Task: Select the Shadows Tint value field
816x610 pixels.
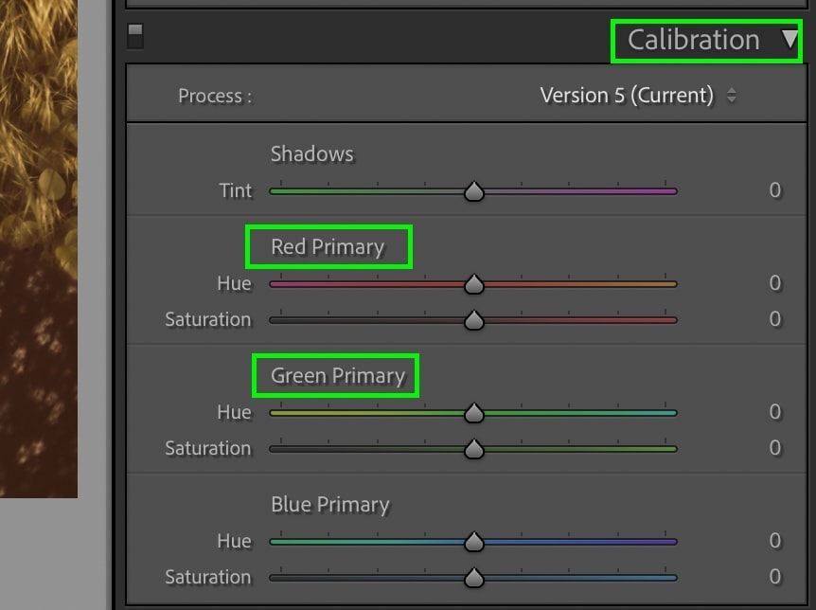Action: pos(775,190)
